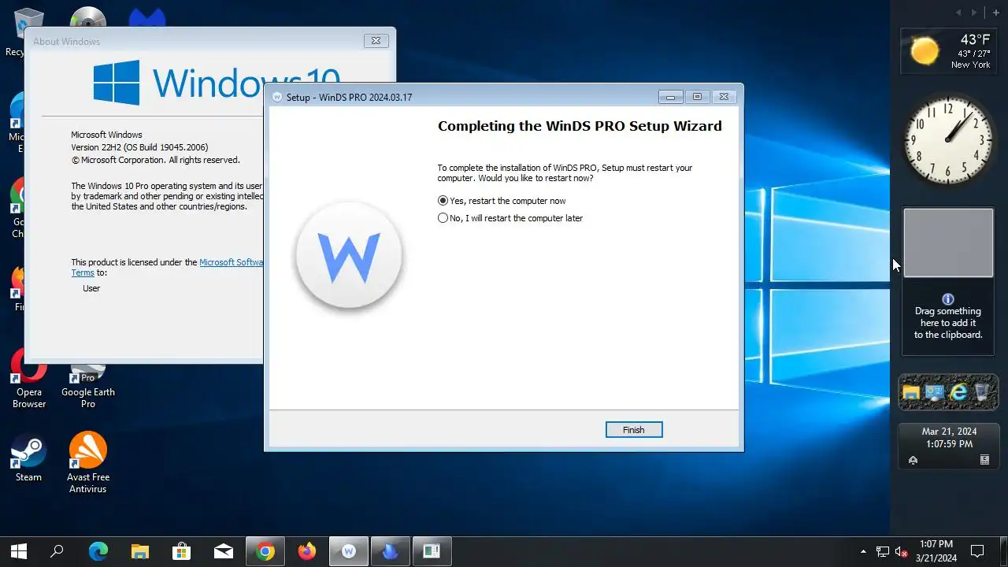Click the Finish button in Setup wizard

click(634, 430)
